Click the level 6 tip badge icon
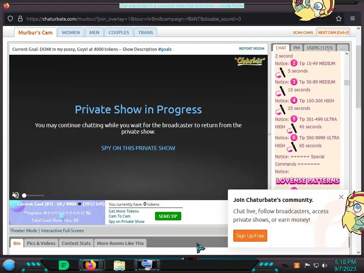Viewport: 364px width, 273px height. pos(294,138)
